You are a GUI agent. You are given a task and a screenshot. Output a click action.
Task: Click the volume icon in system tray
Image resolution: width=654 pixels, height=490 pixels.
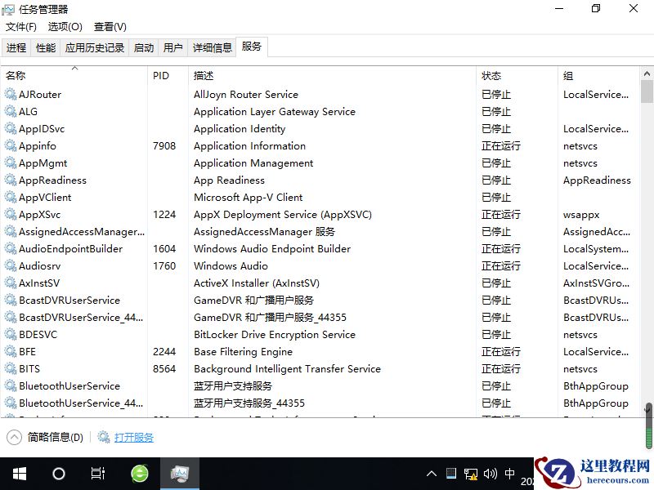click(490, 473)
